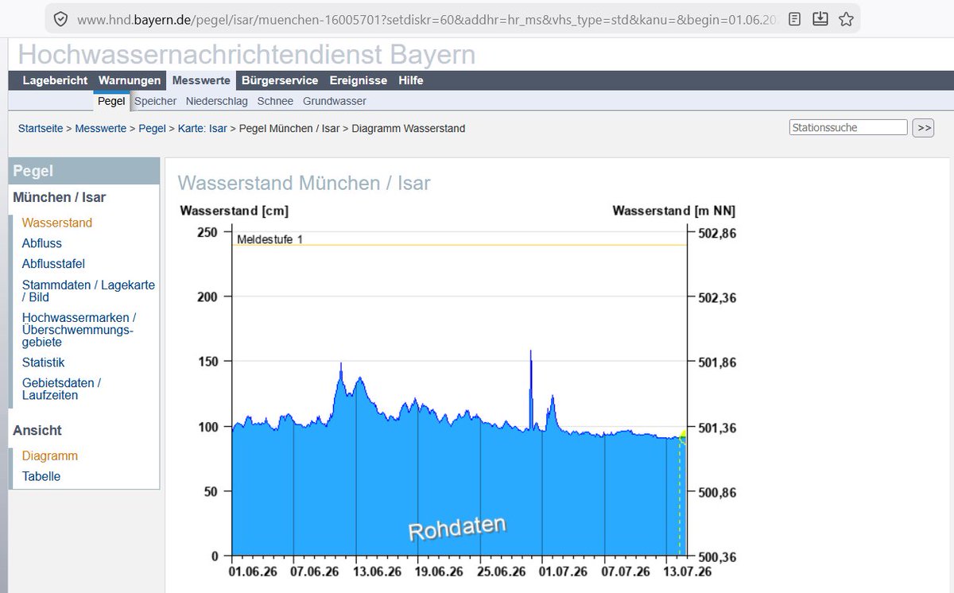Screen dimensions: 954x593
Task: Click München / Isar sidebar heading
Action: (x=60, y=197)
